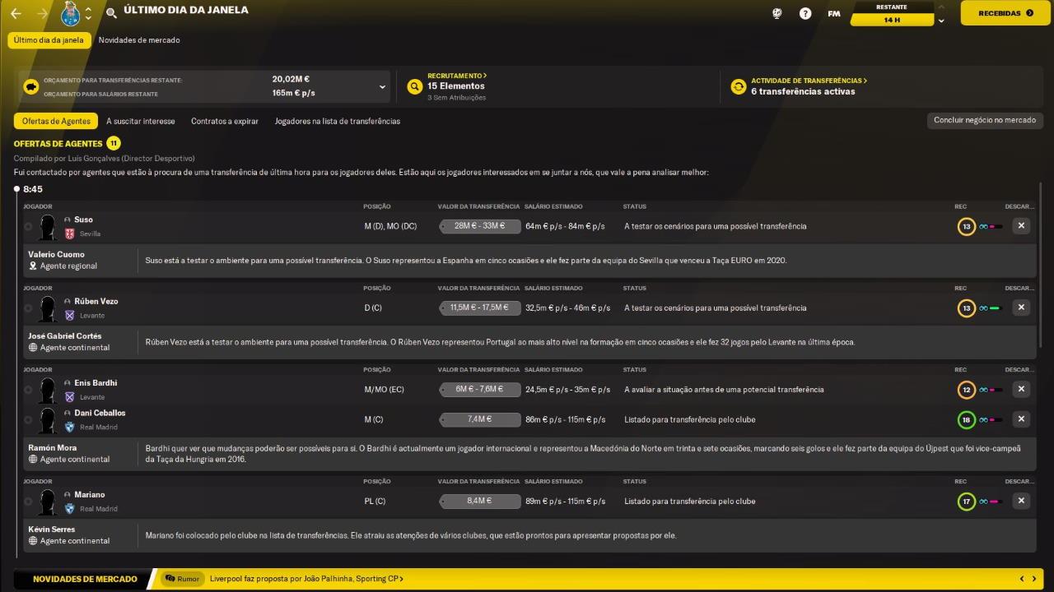Click Mariano's Real Madrid crest icon
Image resolution: width=1054 pixels, height=592 pixels.
click(69, 508)
